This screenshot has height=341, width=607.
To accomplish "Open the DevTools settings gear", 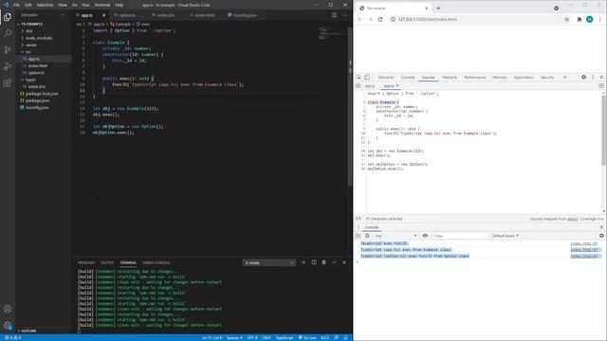I will tap(584, 78).
